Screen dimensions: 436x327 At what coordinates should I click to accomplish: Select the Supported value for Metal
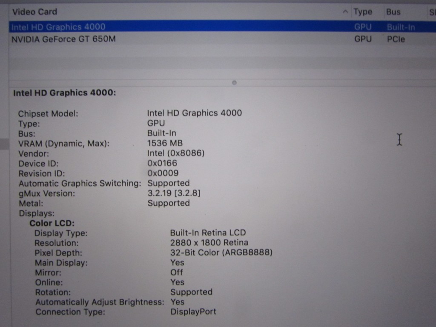pos(169,203)
